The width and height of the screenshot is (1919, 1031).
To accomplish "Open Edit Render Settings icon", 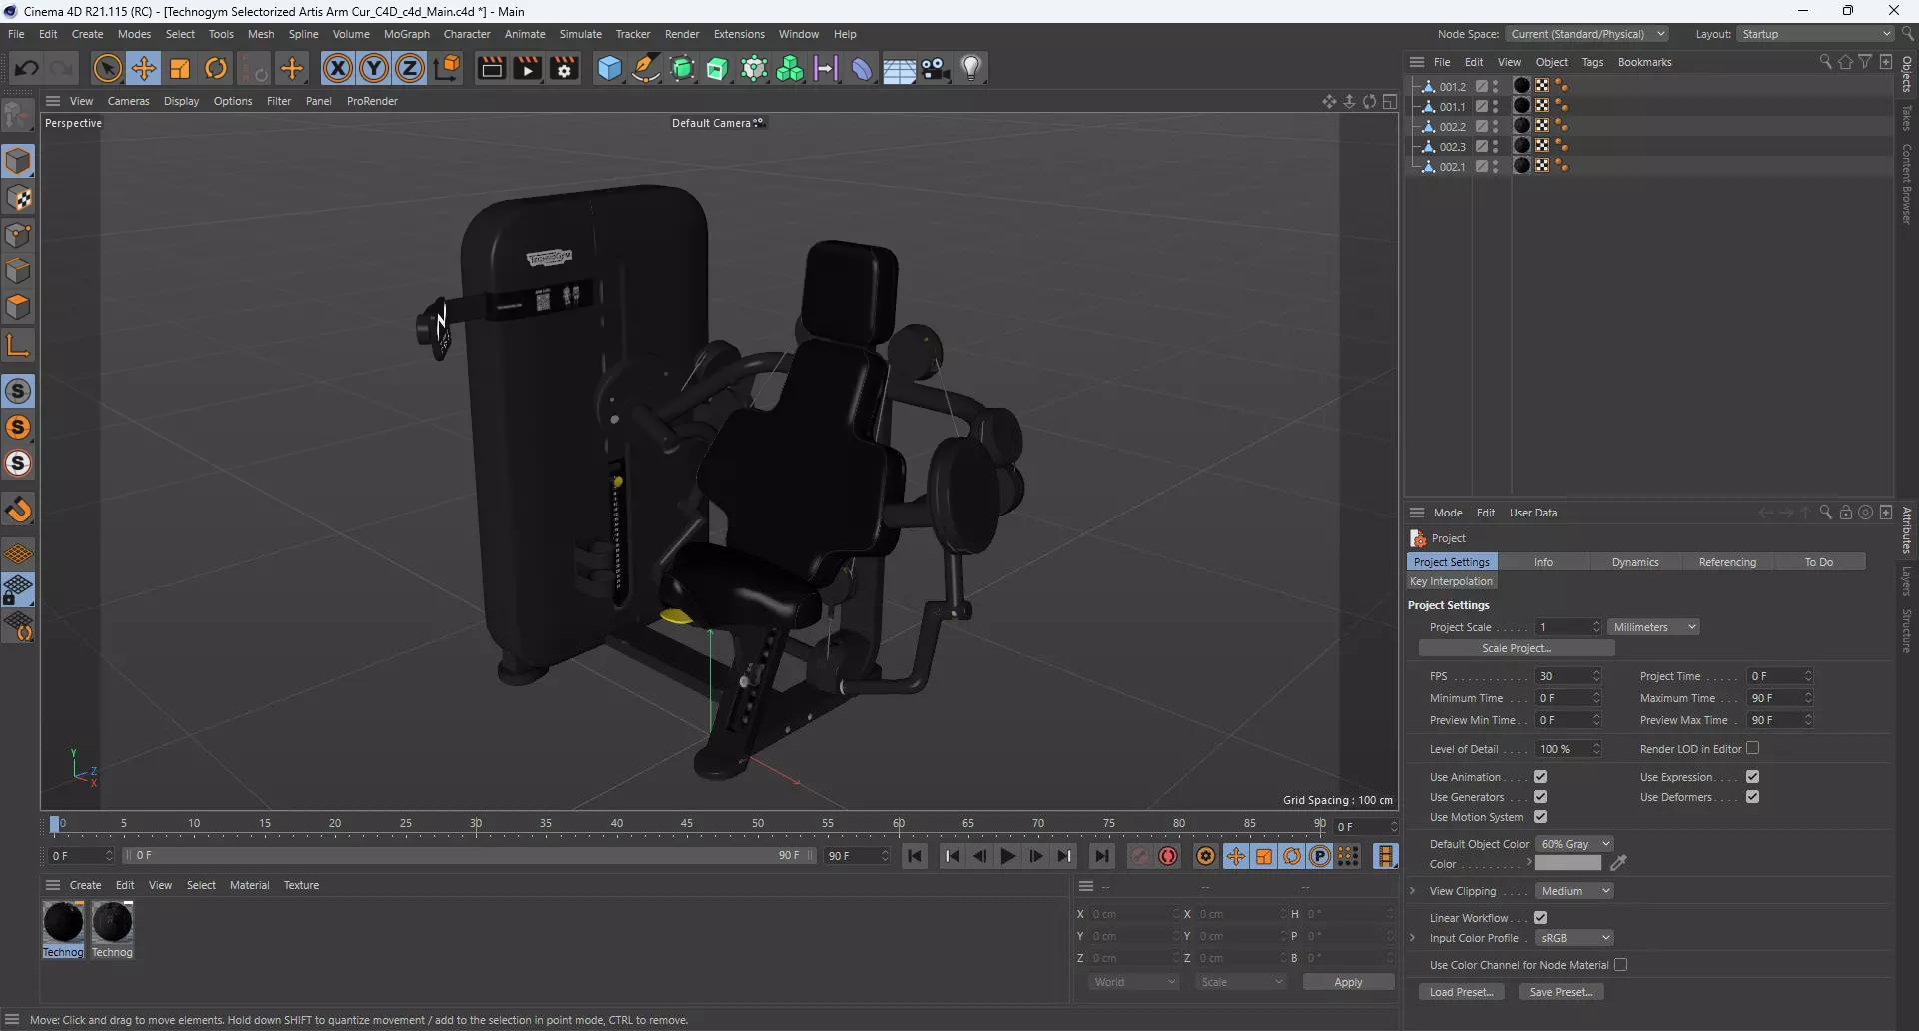I will coord(565,68).
